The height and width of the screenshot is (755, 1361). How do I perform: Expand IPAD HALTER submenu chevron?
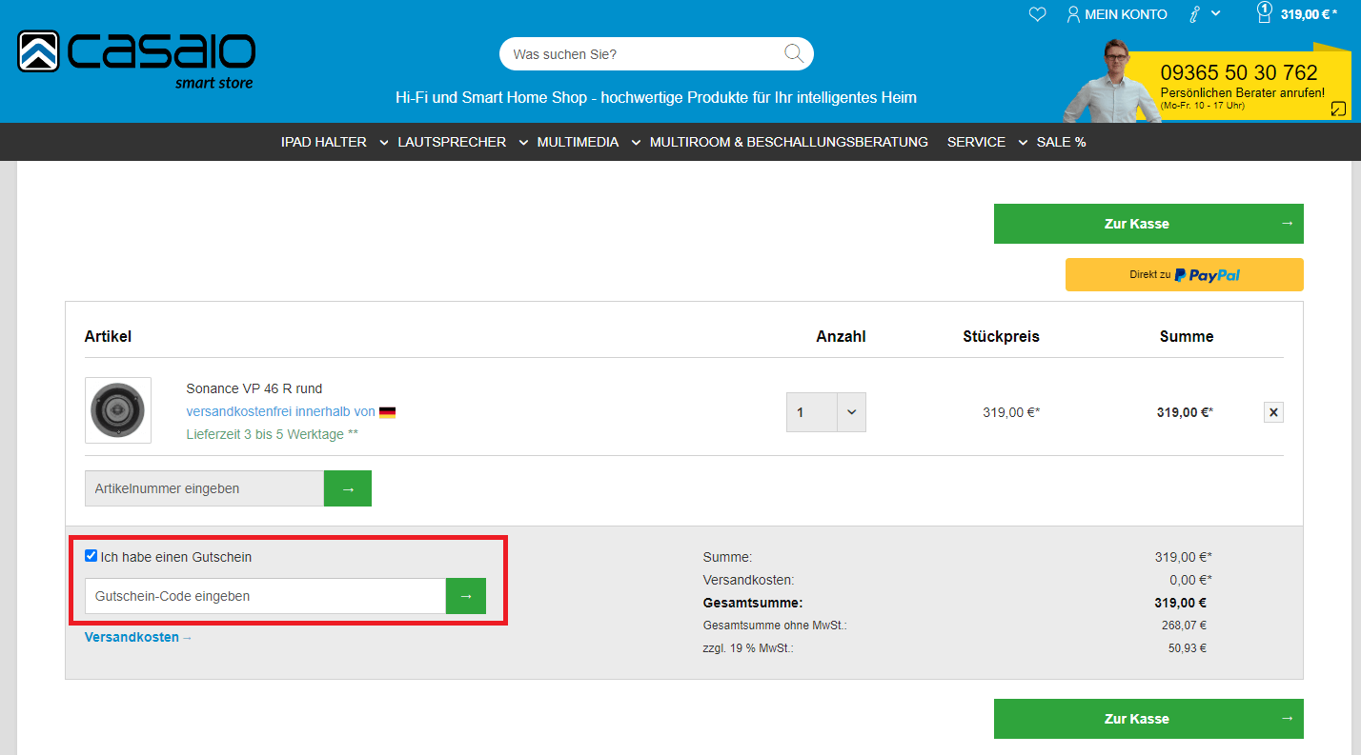384,143
